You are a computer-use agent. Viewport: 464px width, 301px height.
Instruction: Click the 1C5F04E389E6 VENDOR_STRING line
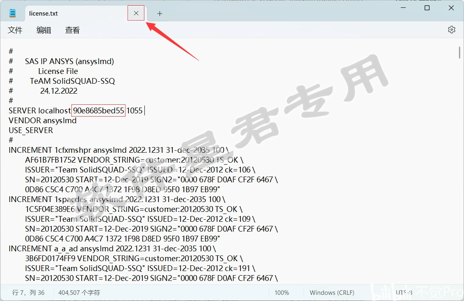(134, 209)
